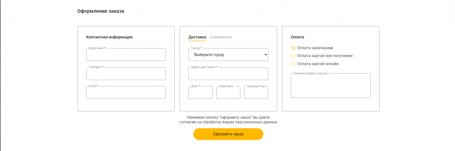Select the Подъезд/Этаж field

(256, 93)
